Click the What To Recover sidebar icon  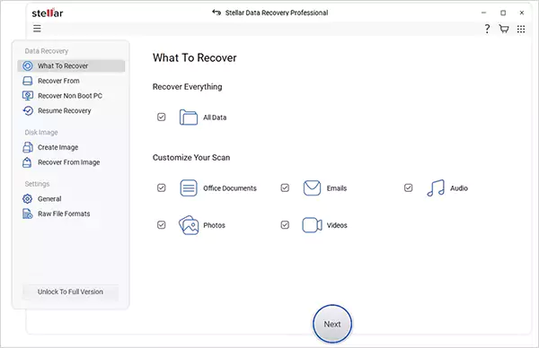coord(28,65)
